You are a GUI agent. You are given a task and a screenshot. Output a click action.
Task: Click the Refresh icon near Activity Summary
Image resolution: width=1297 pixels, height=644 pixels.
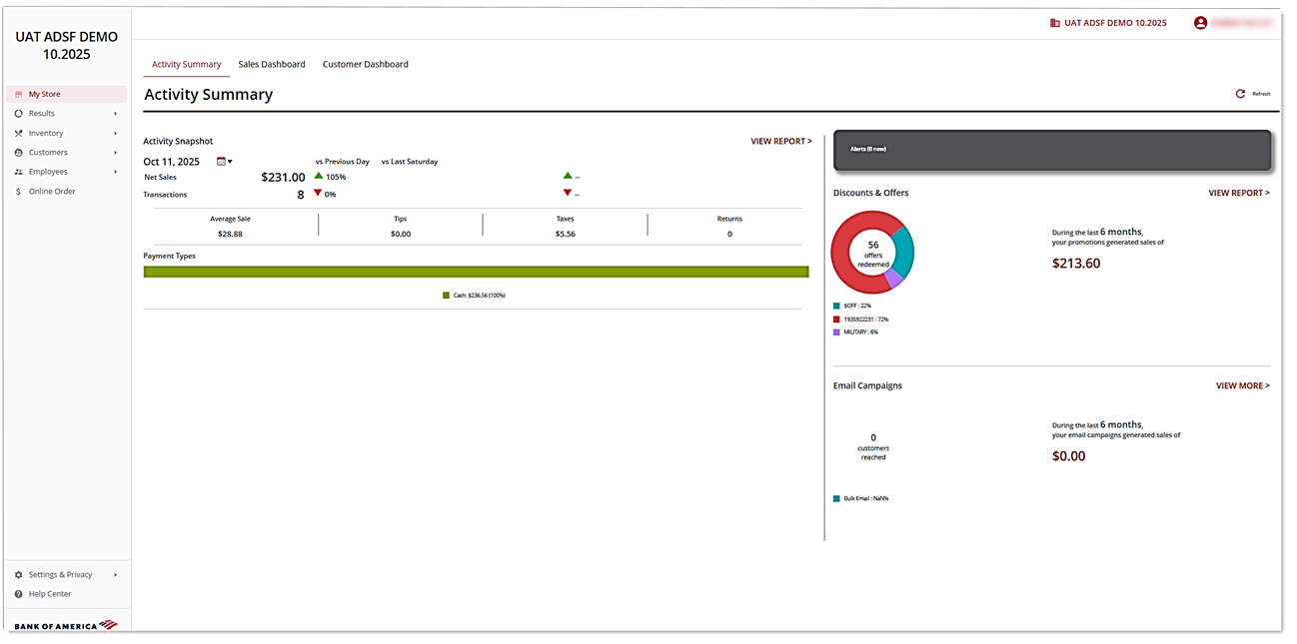coord(1239,91)
